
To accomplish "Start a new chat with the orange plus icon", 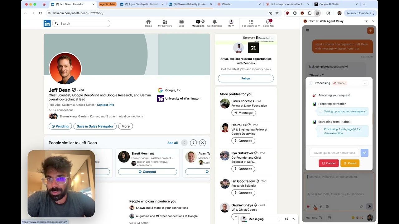I will coord(370,30).
